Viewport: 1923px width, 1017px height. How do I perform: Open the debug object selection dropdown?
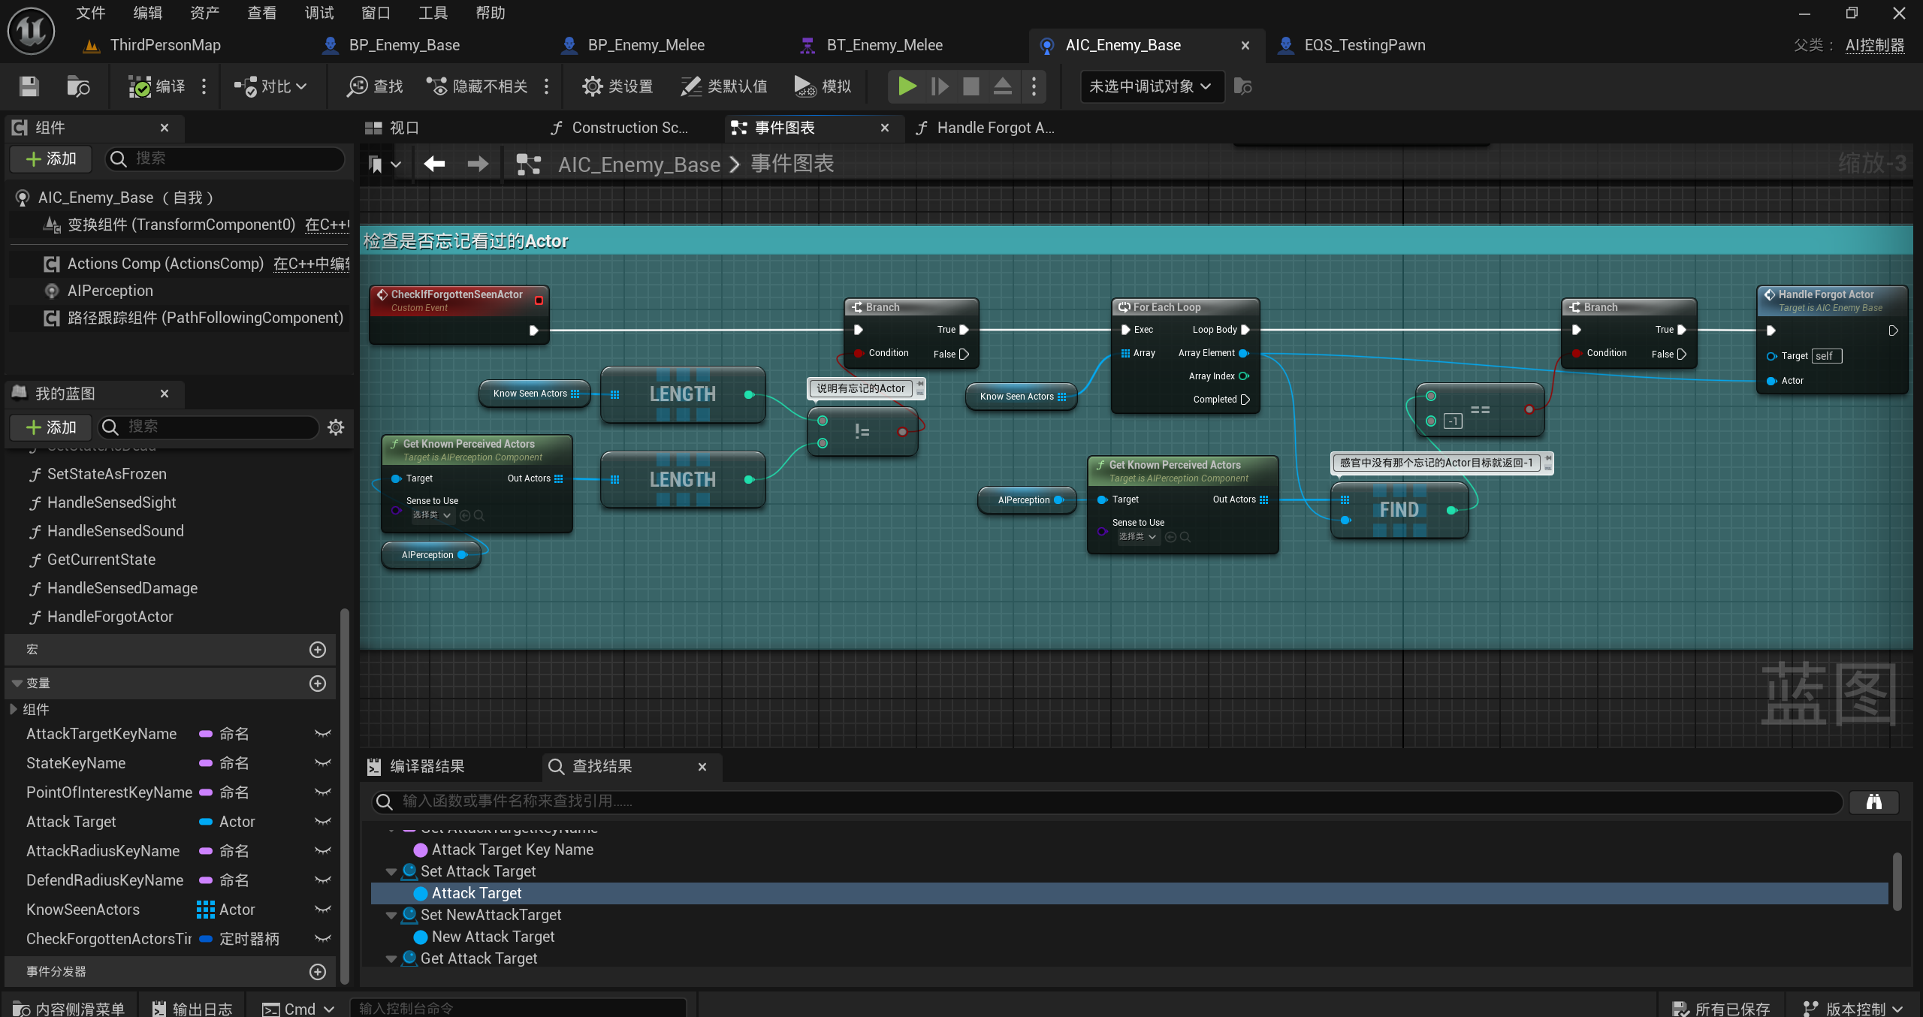pos(1150,86)
